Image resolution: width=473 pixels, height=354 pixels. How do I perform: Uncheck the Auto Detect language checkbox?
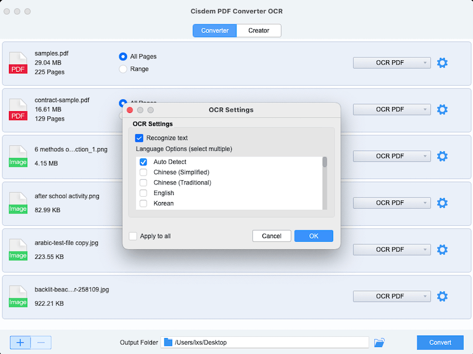click(x=143, y=162)
